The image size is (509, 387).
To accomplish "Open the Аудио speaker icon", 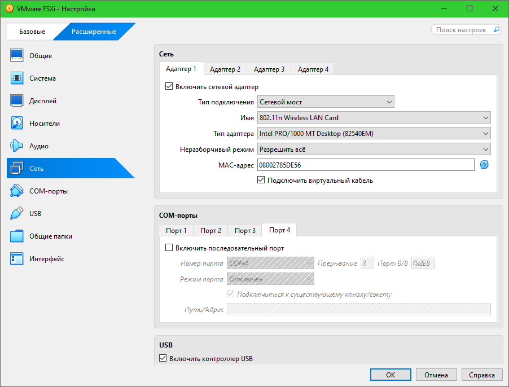I will (17, 146).
